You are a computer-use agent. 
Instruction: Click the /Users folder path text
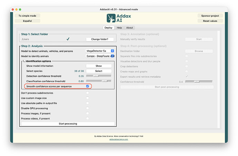point(25,39)
